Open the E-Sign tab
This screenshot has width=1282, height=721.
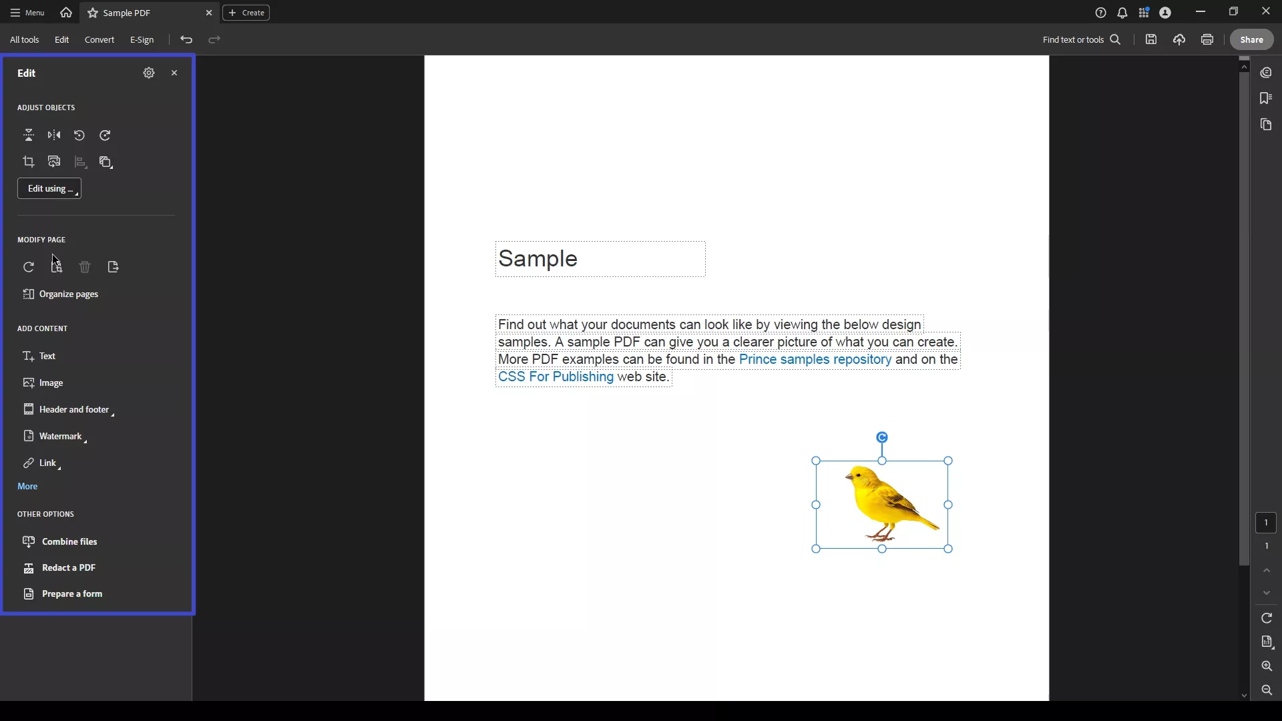[x=142, y=39]
